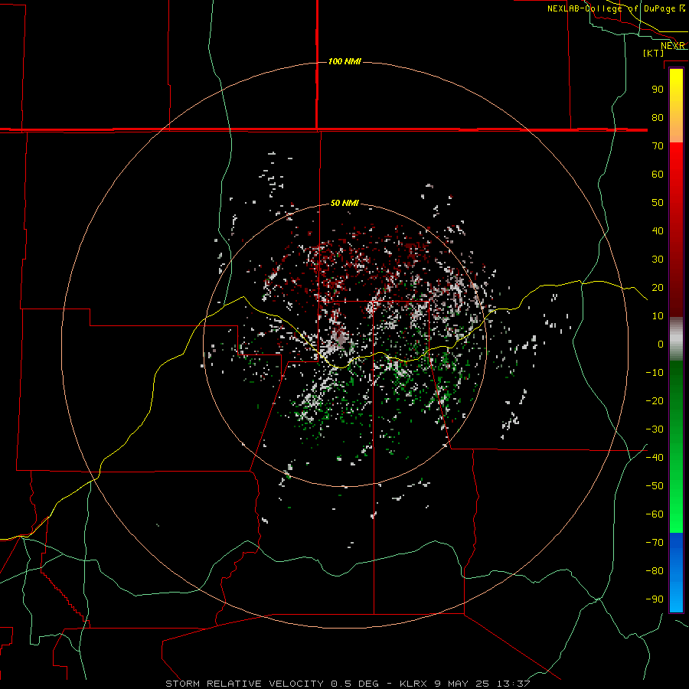Click the NEXR label above the scale
689x689 pixels.
tap(673, 46)
